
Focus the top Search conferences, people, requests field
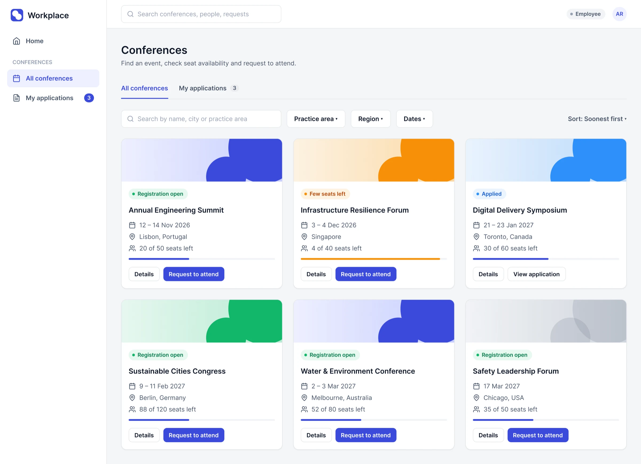[x=201, y=14]
